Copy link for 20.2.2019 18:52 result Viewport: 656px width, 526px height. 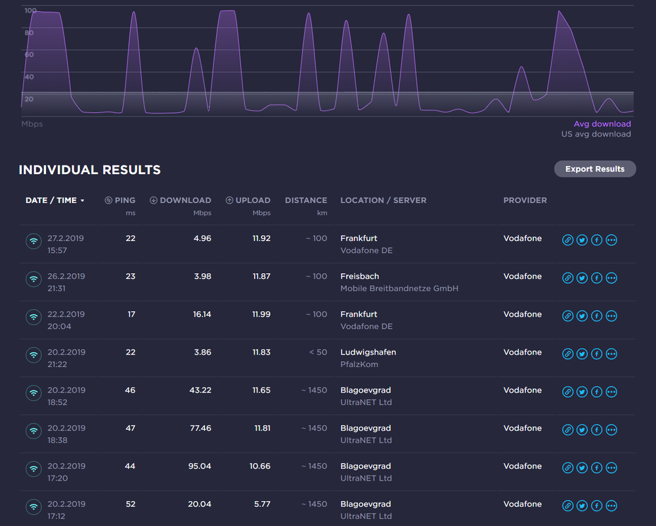(x=568, y=392)
